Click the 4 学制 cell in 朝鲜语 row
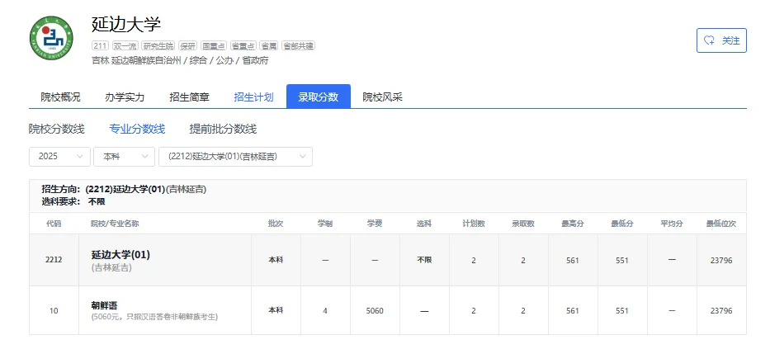 point(325,311)
